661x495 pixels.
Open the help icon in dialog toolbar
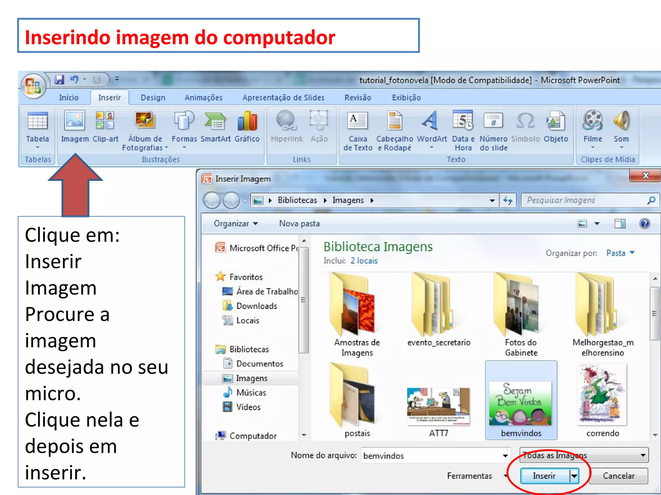[x=645, y=223]
